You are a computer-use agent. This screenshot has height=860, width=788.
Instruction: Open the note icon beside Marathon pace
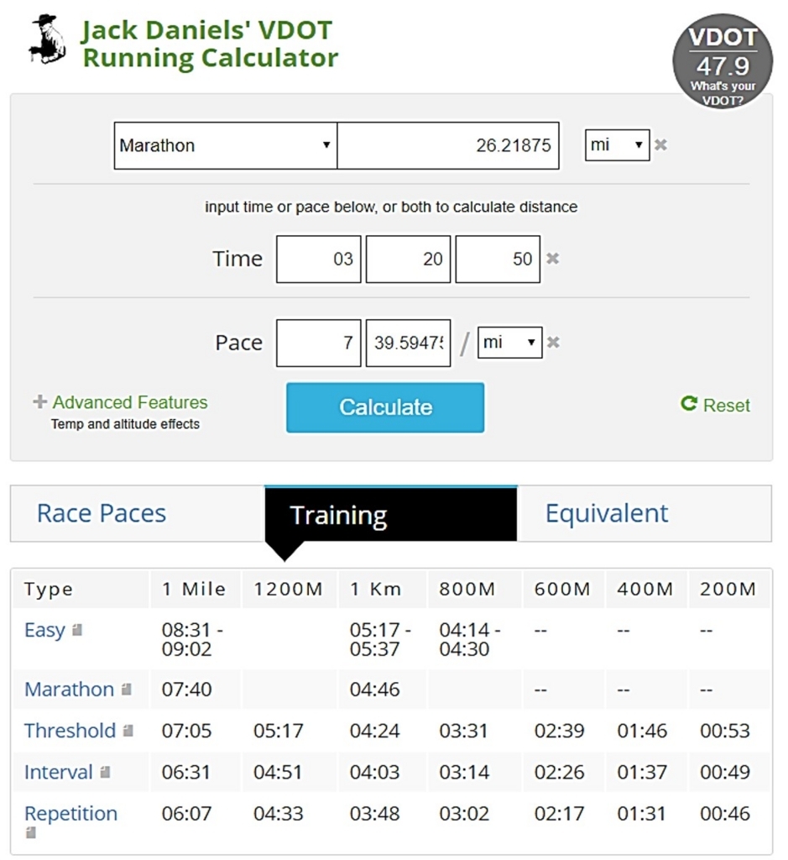point(127,689)
